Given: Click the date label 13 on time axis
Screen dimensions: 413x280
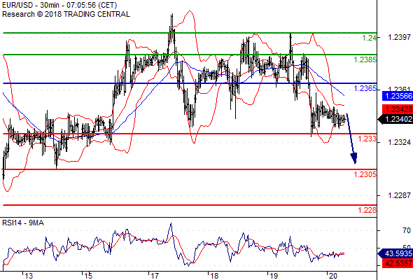Looking at the screenshot, I should tap(29, 276).
